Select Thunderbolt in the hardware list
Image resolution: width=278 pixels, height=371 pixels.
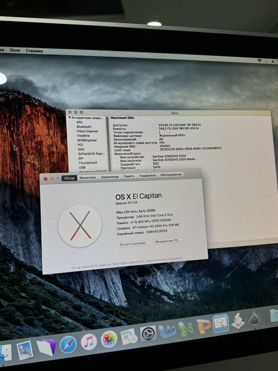point(88,163)
